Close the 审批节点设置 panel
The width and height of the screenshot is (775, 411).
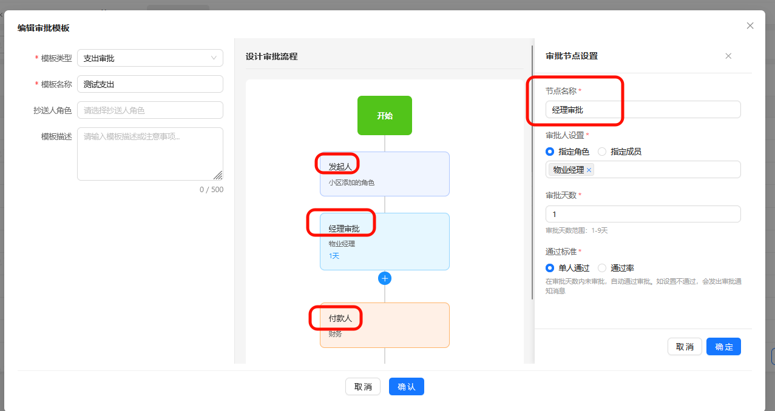pos(728,56)
